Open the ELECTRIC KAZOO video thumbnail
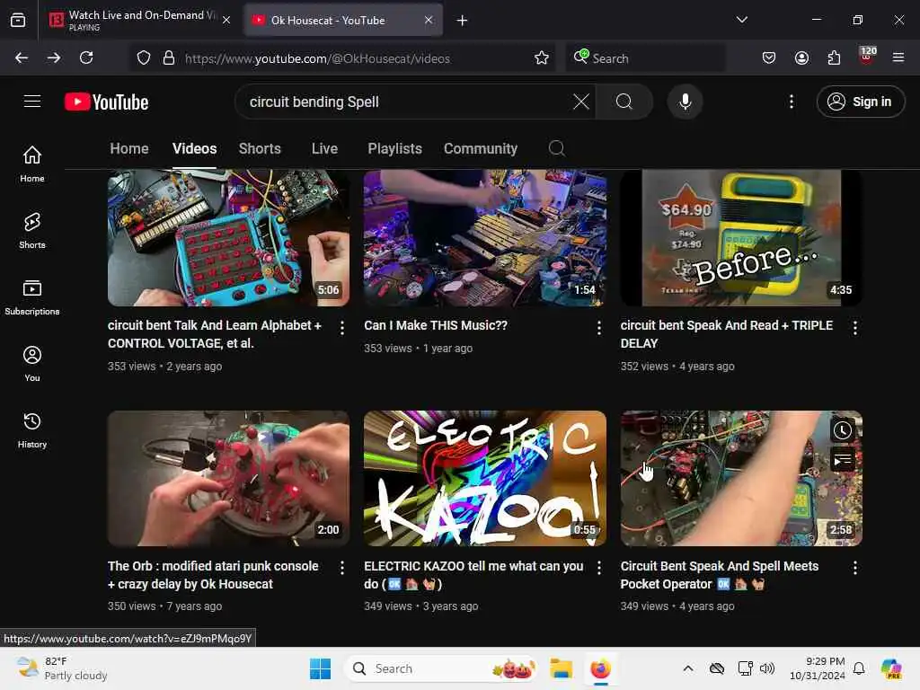 coord(484,478)
